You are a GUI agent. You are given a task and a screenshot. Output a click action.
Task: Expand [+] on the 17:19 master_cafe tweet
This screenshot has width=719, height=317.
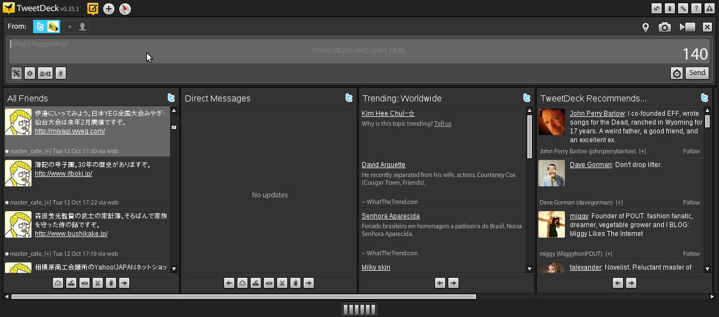click(48, 254)
